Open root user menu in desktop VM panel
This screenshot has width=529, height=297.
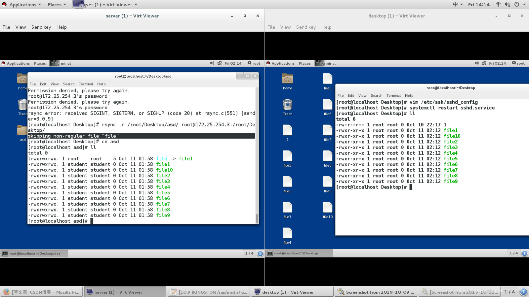tap(518, 63)
